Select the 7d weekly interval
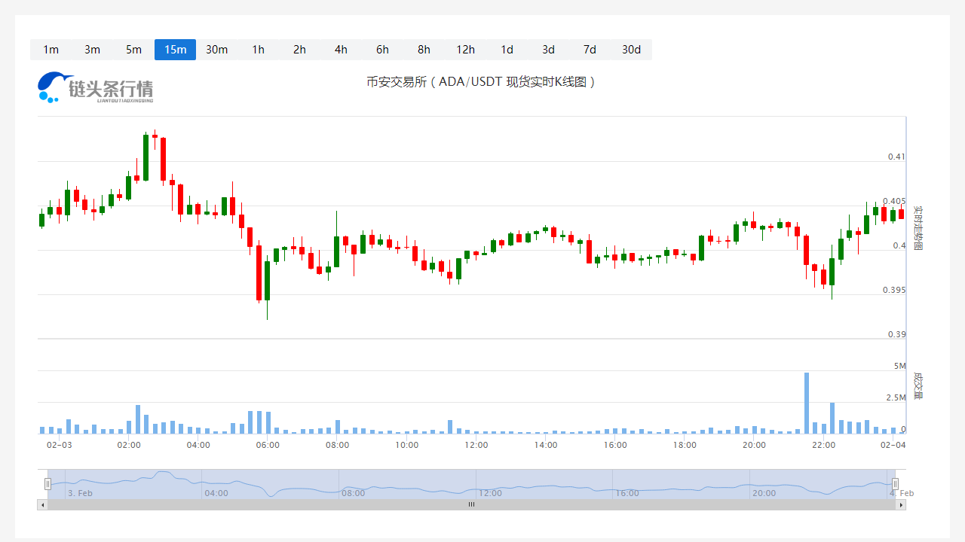 click(x=590, y=50)
